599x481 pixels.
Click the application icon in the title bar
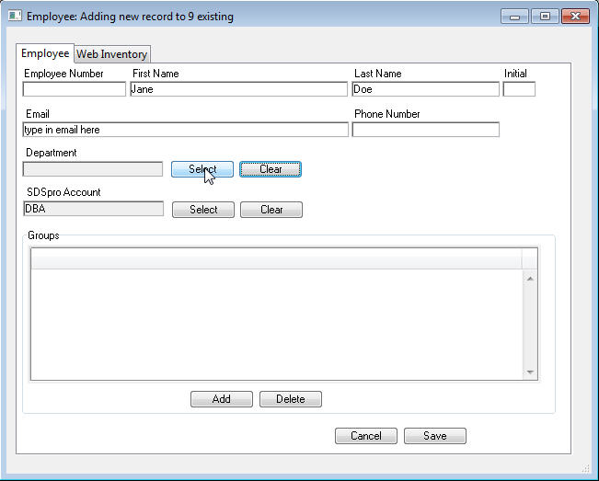click(15, 17)
